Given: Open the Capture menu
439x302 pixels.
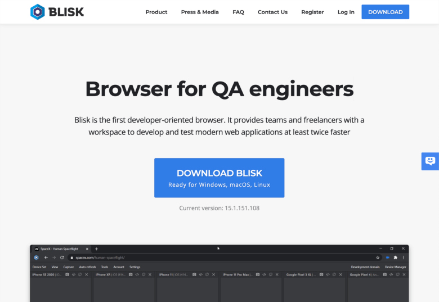Looking at the screenshot, I should [68, 267].
